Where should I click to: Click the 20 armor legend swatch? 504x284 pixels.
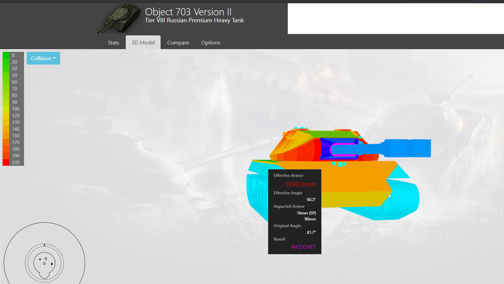point(6,62)
